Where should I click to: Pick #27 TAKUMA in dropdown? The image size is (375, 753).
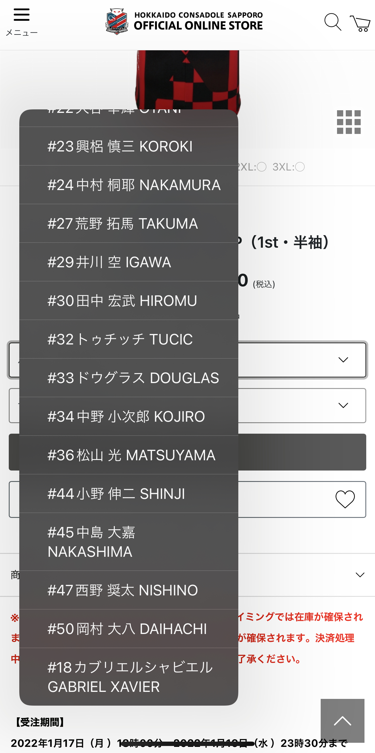click(x=129, y=223)
